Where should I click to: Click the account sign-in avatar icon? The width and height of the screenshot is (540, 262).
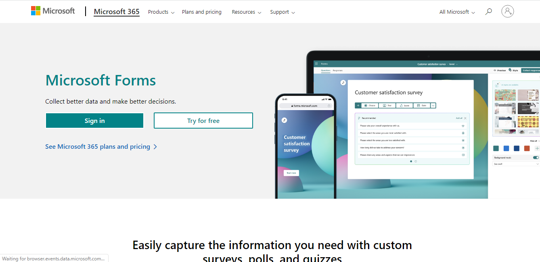pyautogui.click(x=507, y=11)
